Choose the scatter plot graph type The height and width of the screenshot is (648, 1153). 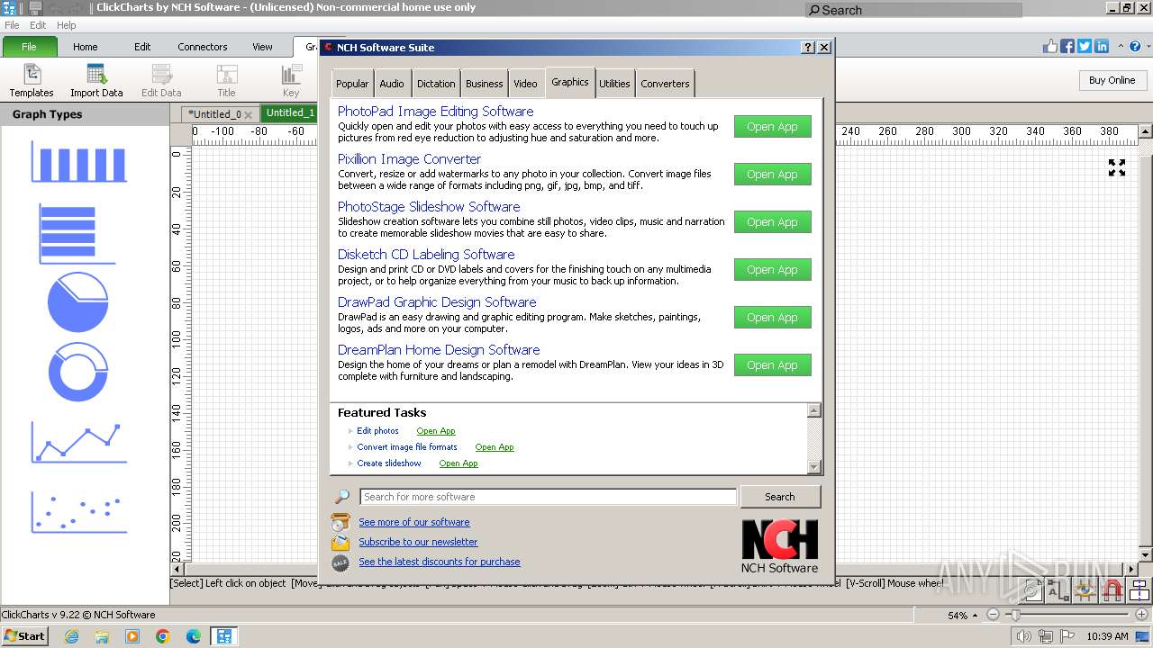79,511
